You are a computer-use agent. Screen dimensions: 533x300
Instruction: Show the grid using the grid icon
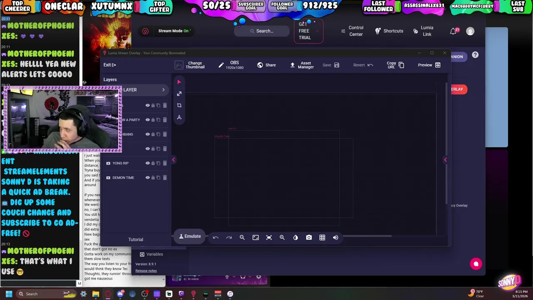pyautogui.click(x=322, y=237)
